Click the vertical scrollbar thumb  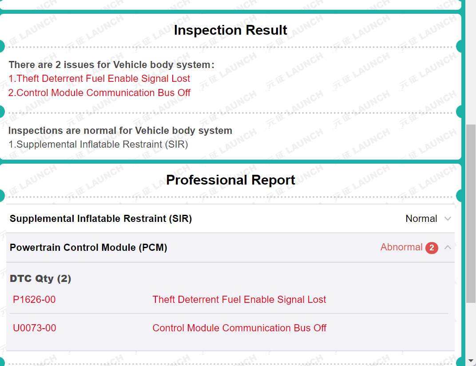471,213
